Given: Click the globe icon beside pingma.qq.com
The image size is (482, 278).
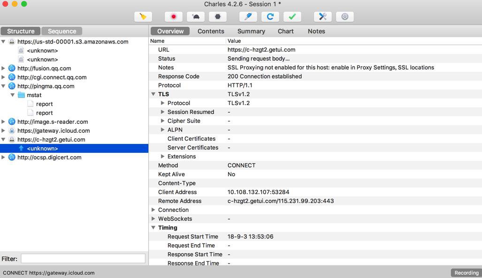Looking at the screenshot, I should (x=12, y=86).
